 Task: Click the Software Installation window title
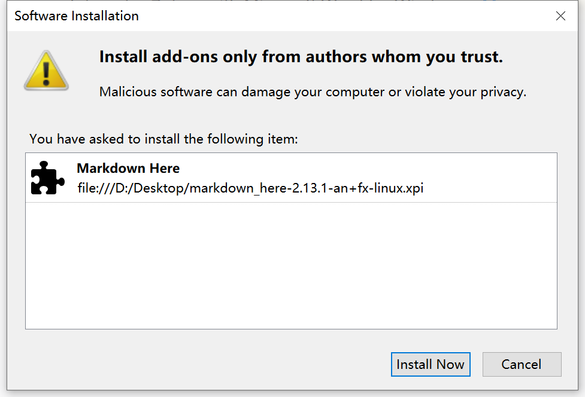coord(77,16)
